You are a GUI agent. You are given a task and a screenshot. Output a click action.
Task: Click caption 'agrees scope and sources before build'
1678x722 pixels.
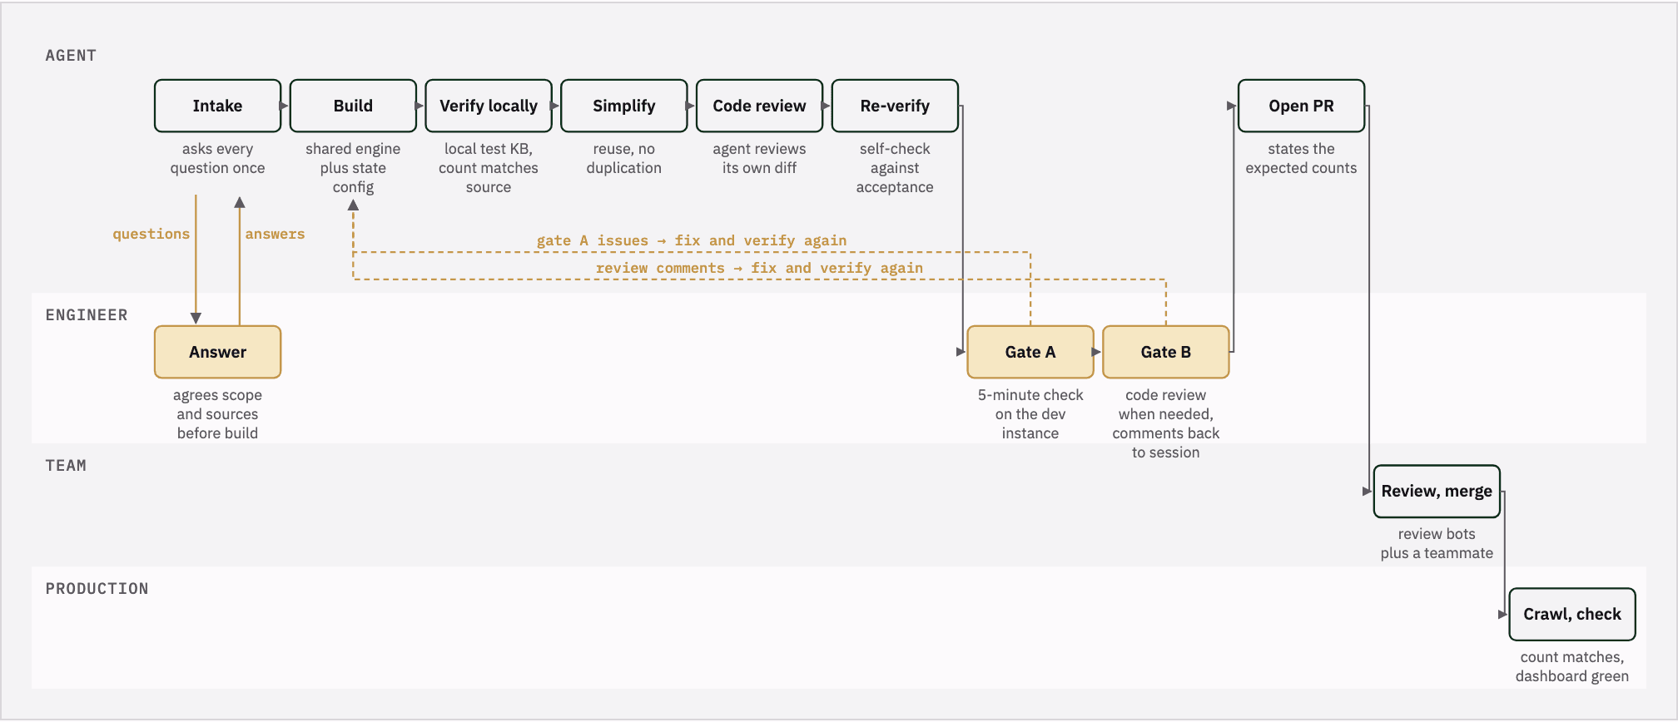point(217,414)
